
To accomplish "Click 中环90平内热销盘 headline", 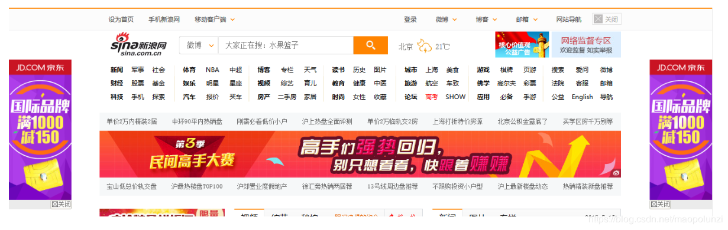I will [x=198, y=121].
